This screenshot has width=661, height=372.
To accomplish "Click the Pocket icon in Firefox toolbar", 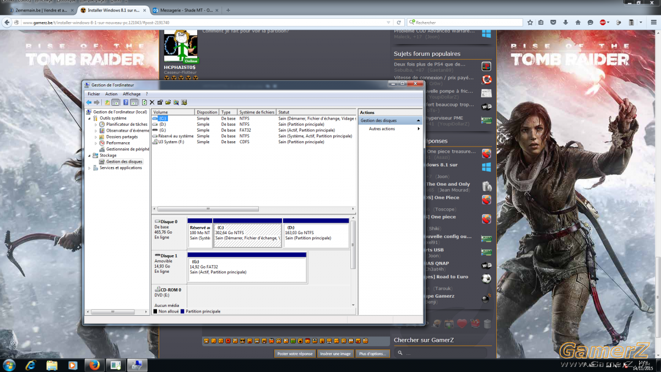I will tap(554, 23).
